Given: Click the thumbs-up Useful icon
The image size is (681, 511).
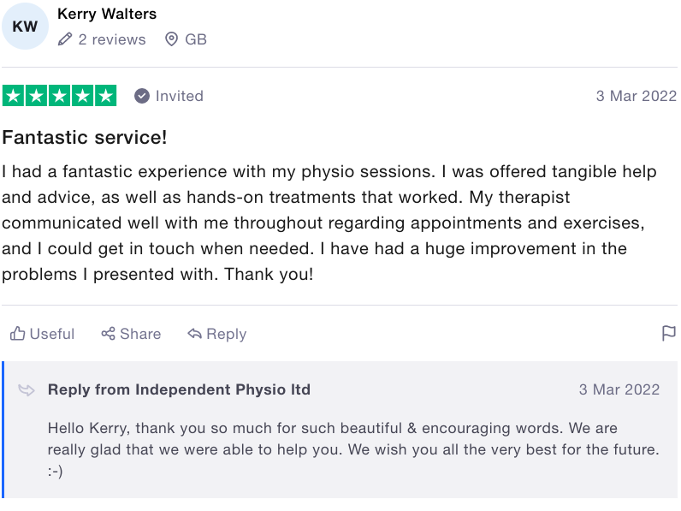Looking at the screenshot, I should tap(17, 334).
